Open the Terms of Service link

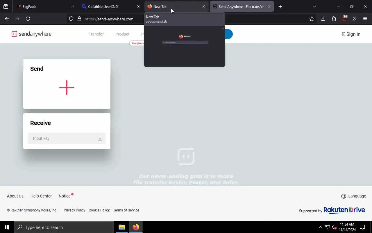point(126,210)
